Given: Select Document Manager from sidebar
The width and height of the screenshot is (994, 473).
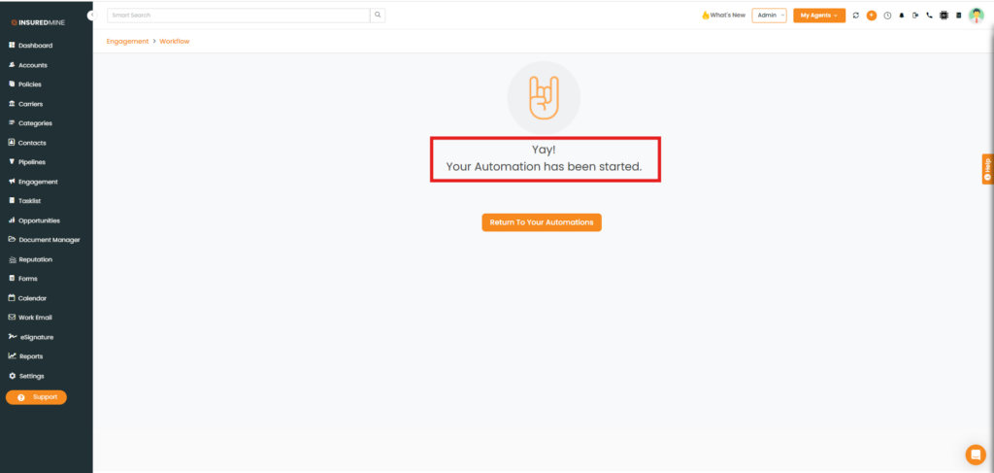Looking at the screenshot, I should click(49, 240).
